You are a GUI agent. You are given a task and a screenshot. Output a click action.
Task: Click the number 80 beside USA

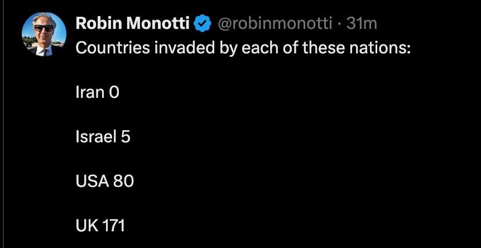point(123,181)
